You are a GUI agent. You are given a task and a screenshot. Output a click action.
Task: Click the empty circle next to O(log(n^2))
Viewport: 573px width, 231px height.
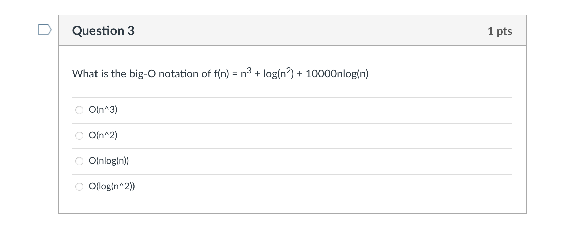tap(79, 186)
